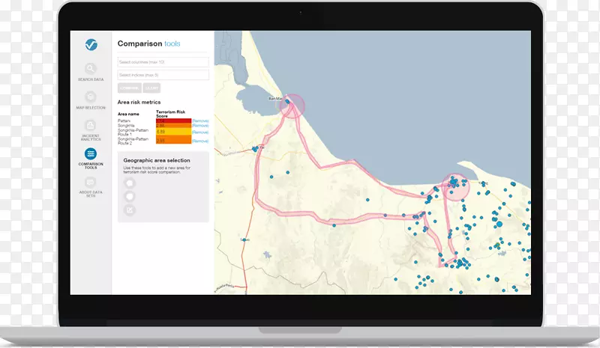Select the Comparison Tools icon
The height and width of the screenshot is (348, 600).
91,153
